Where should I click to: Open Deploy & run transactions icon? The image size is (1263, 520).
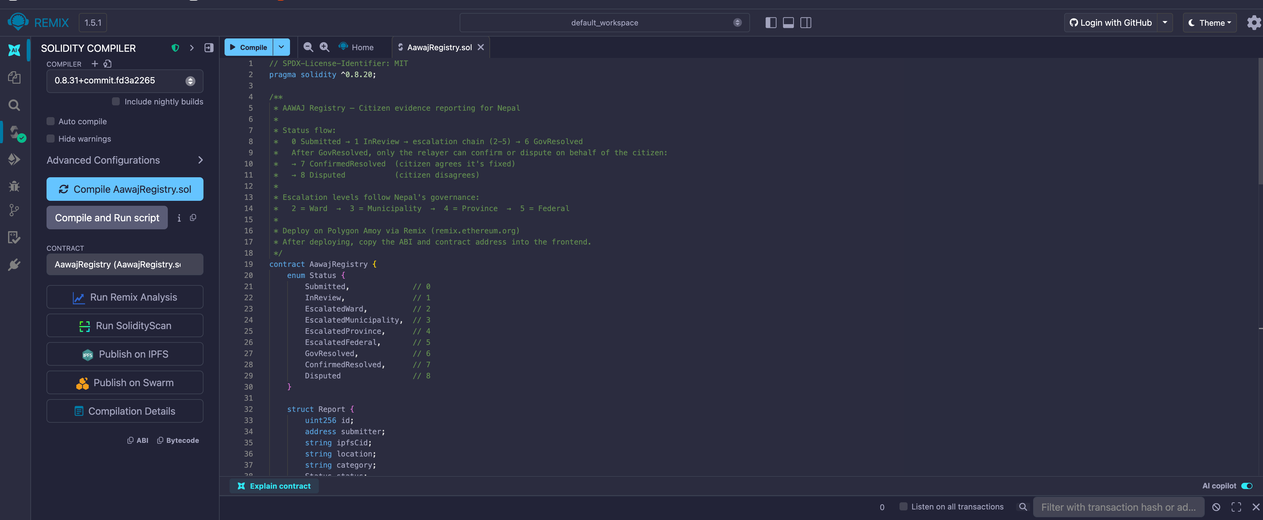pos(14,159)
